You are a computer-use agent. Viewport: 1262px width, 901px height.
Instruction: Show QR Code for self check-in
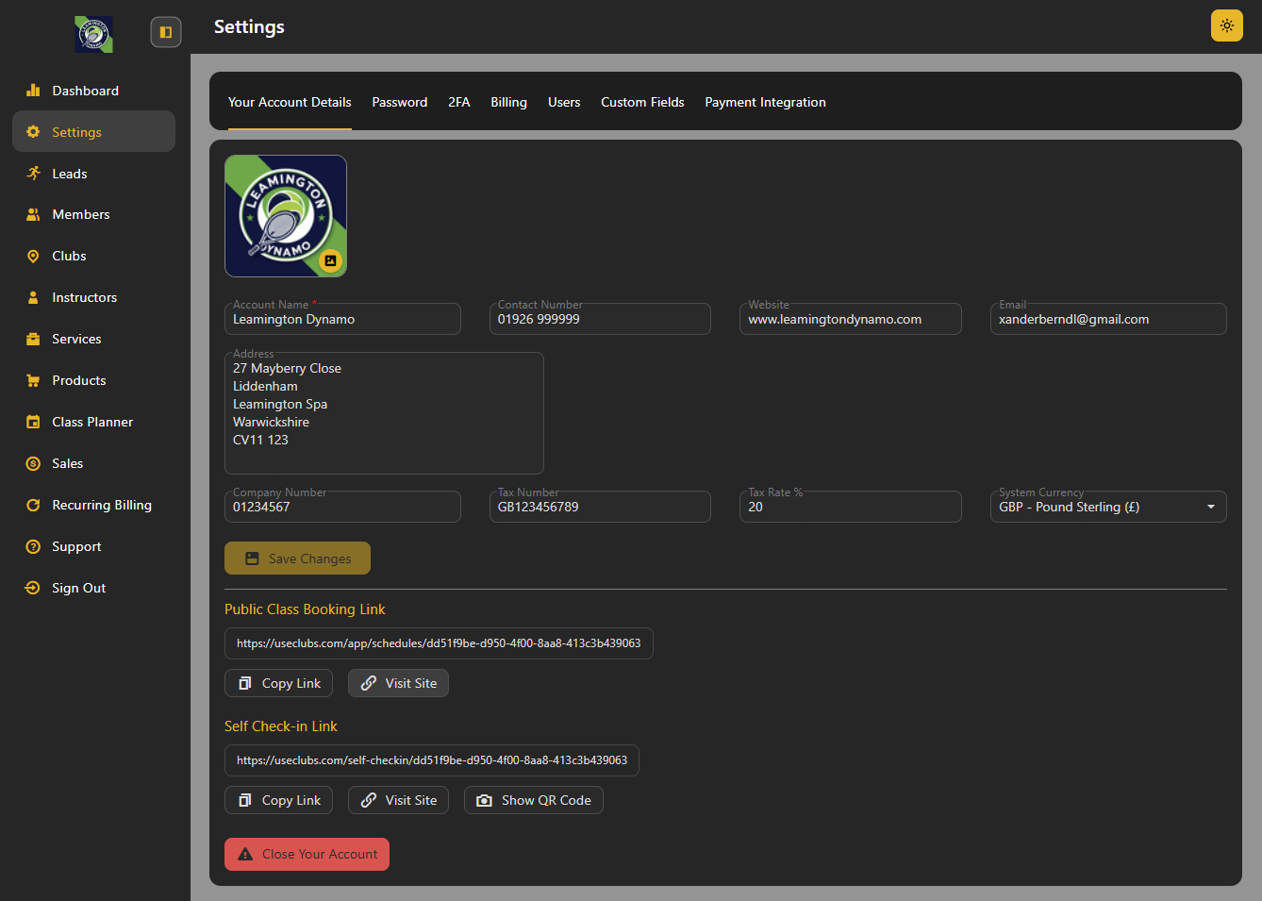click(533, 800)
